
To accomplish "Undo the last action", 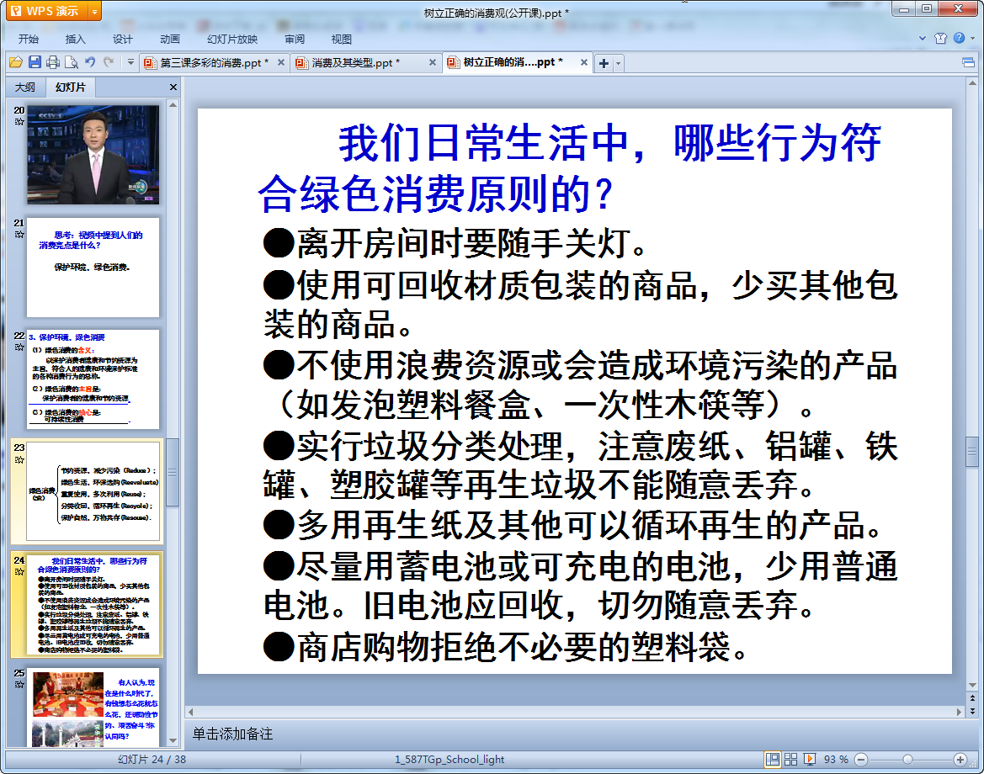I will pos(90,62).
